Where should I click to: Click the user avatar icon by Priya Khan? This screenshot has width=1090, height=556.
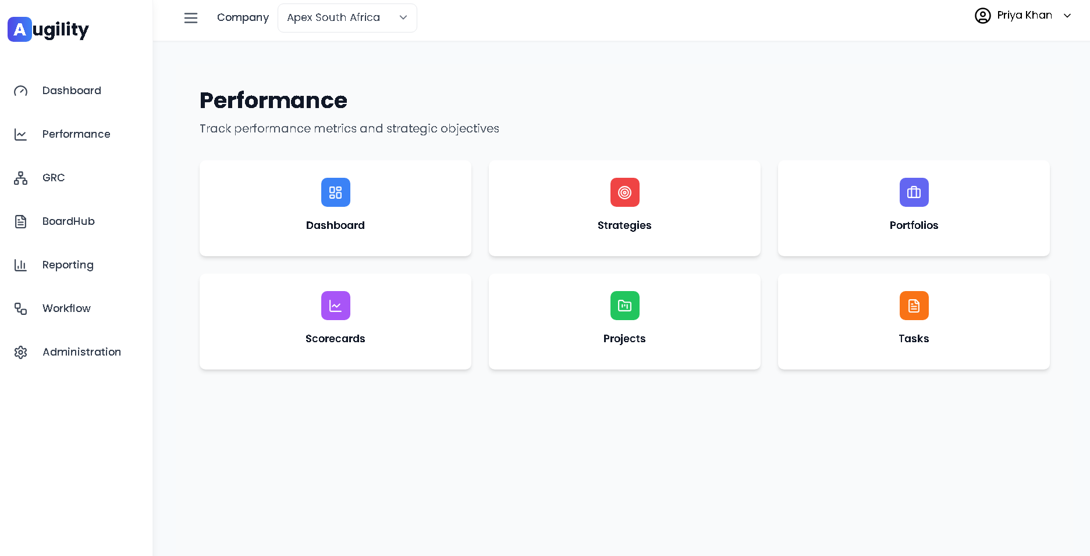[982, 16]
